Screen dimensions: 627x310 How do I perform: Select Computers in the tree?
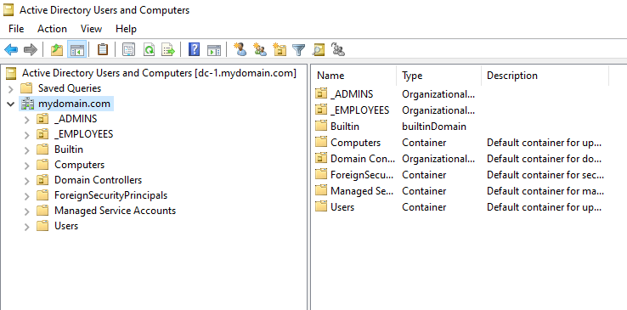tap(79, 165)
